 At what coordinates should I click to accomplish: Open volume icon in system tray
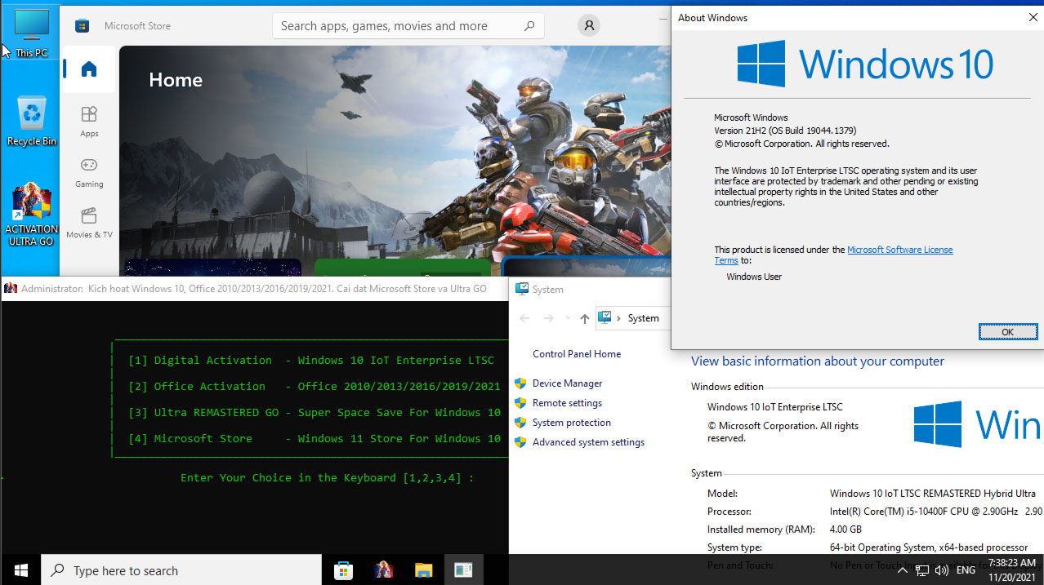tap(941, 570)
